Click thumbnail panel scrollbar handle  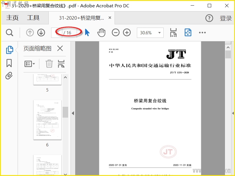(x=65, y=112)
